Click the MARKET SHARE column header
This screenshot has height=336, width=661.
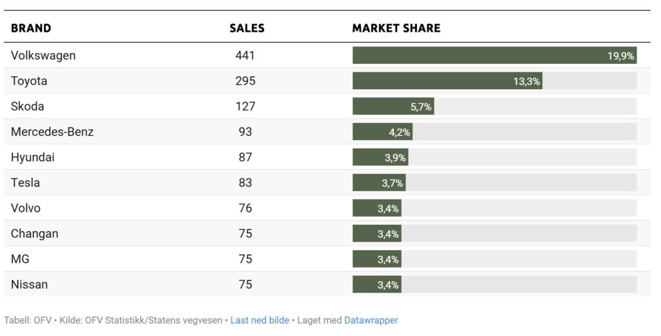point(396,28)
